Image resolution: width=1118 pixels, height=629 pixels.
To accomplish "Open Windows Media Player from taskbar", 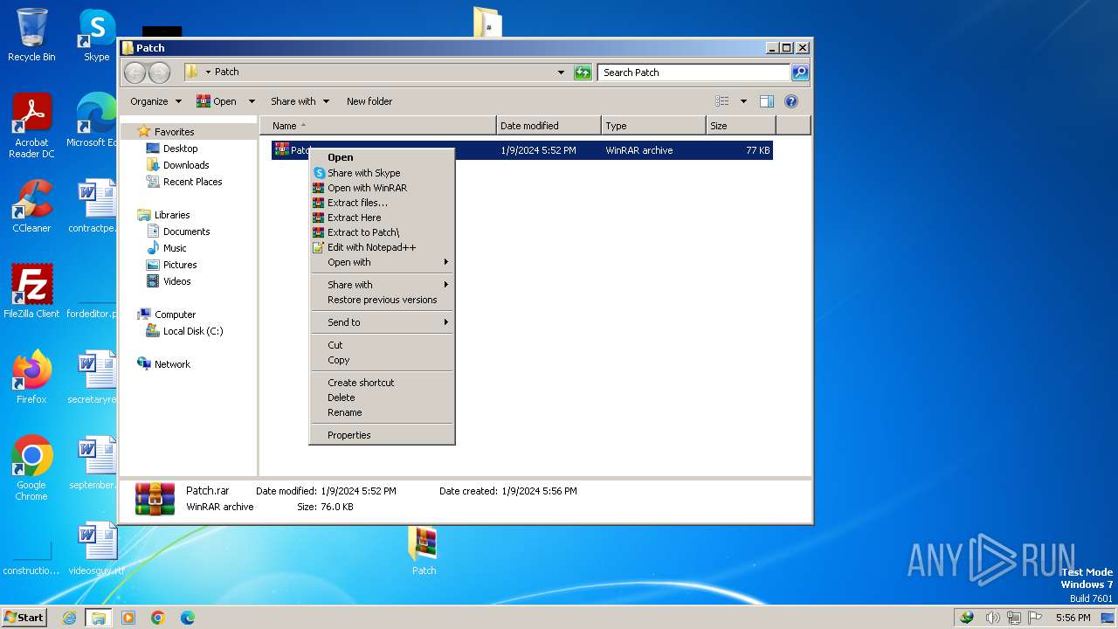I will (128, 618).
